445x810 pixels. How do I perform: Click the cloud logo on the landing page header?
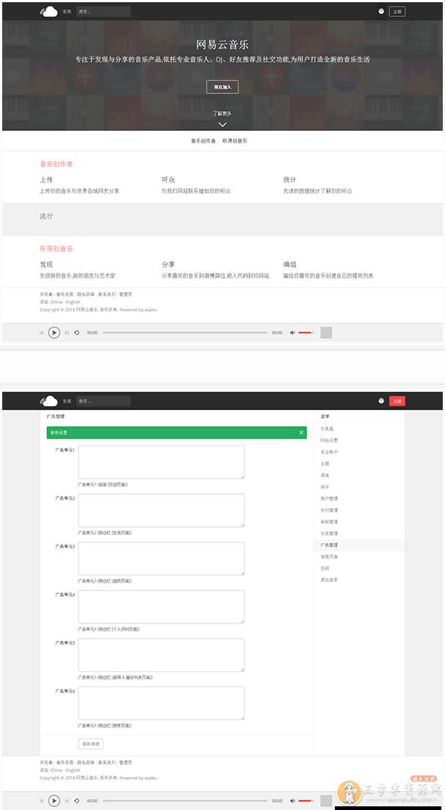tap(48, 11)
